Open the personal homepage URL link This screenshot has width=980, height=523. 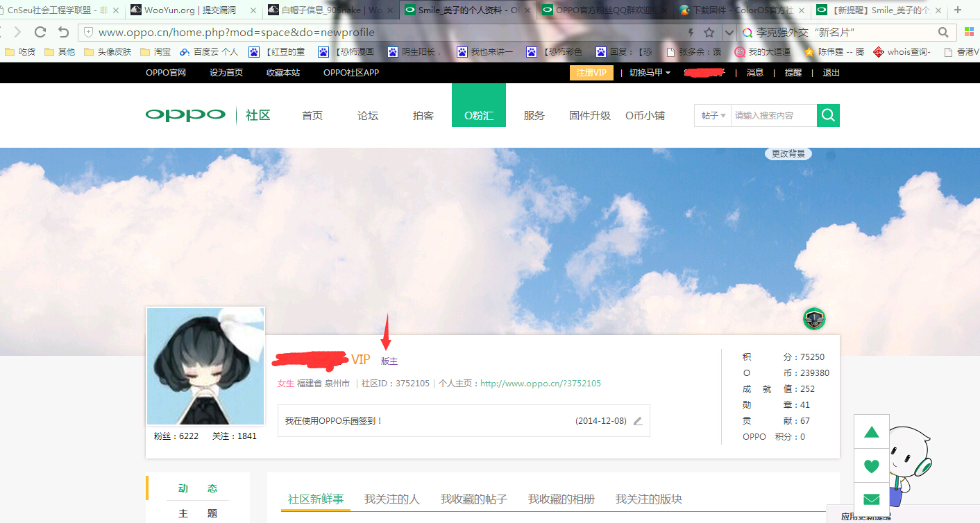coord(541,384)
